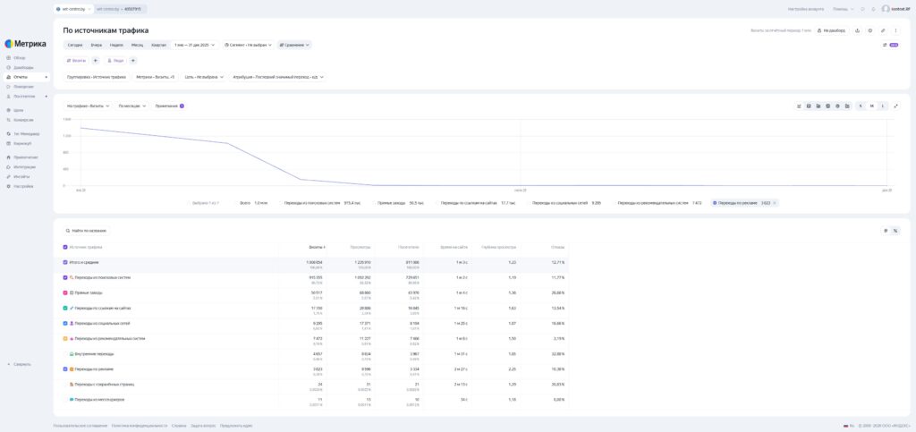Select the M chart size
This screenshot has width=916, height=432.
871,106
